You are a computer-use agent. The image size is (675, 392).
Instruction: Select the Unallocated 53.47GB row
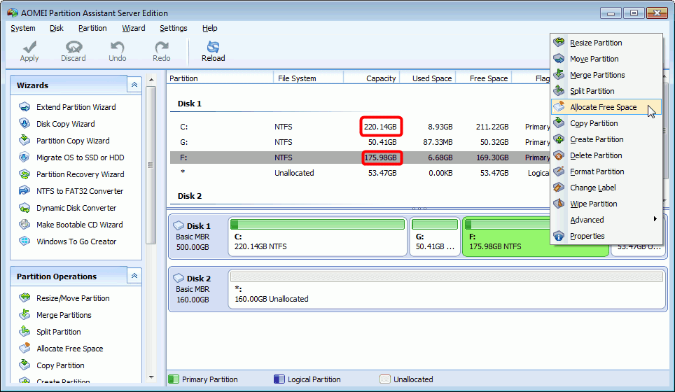(360, 173)
